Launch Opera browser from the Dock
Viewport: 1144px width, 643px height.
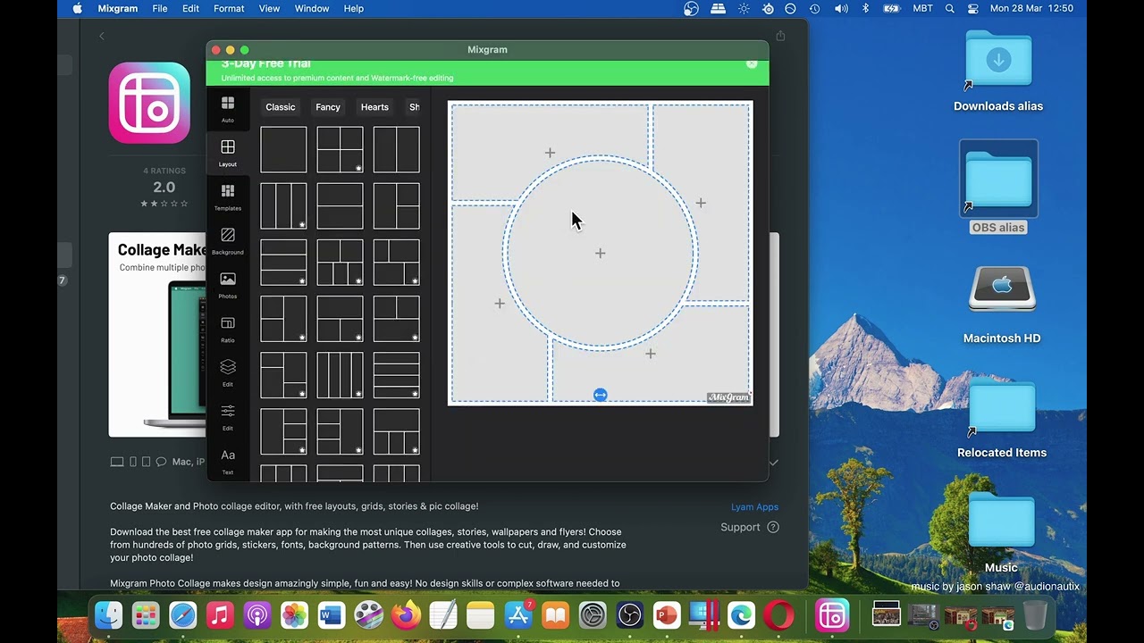(779, 615)
